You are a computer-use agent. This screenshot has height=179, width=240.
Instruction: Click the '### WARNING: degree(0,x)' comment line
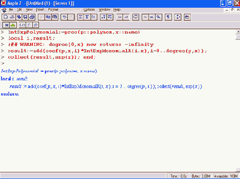pos(81,44)
